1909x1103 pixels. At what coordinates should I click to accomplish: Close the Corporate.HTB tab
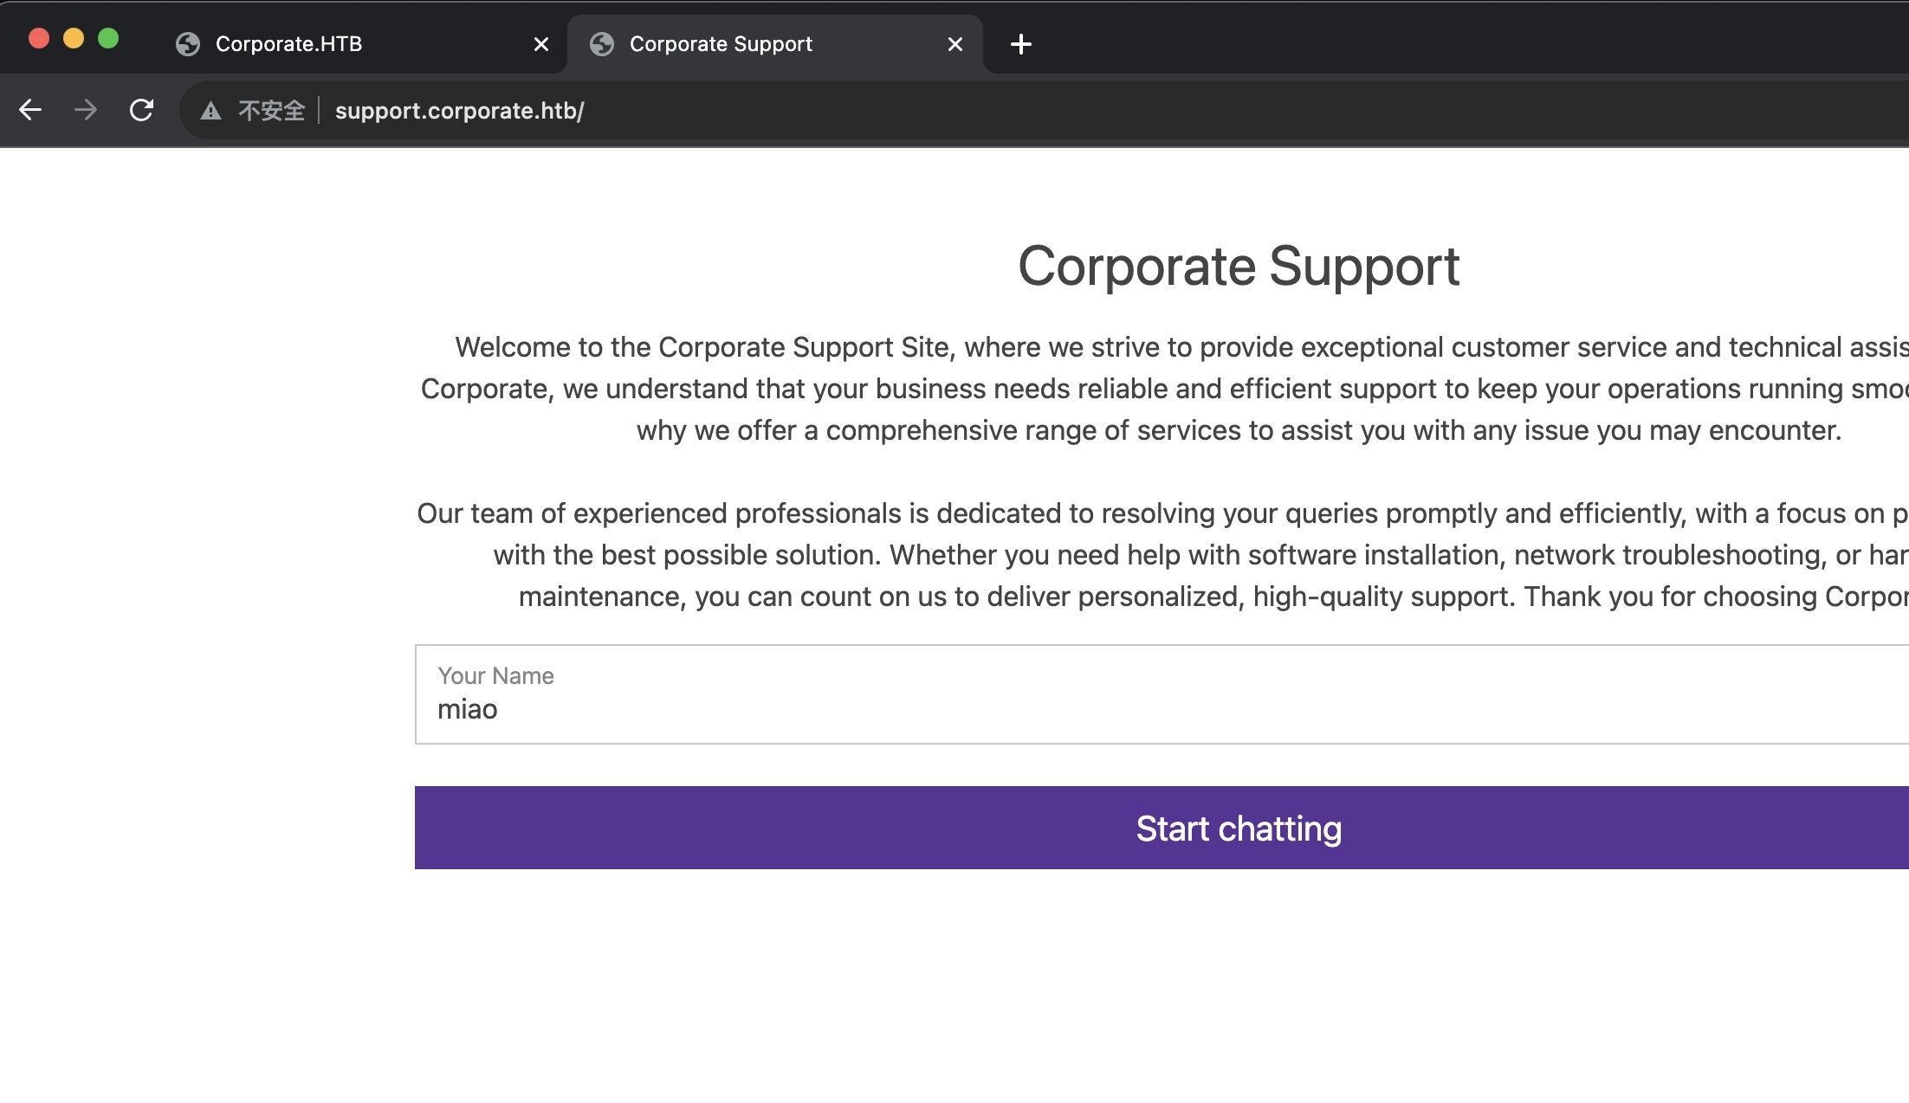coord(541,44)
